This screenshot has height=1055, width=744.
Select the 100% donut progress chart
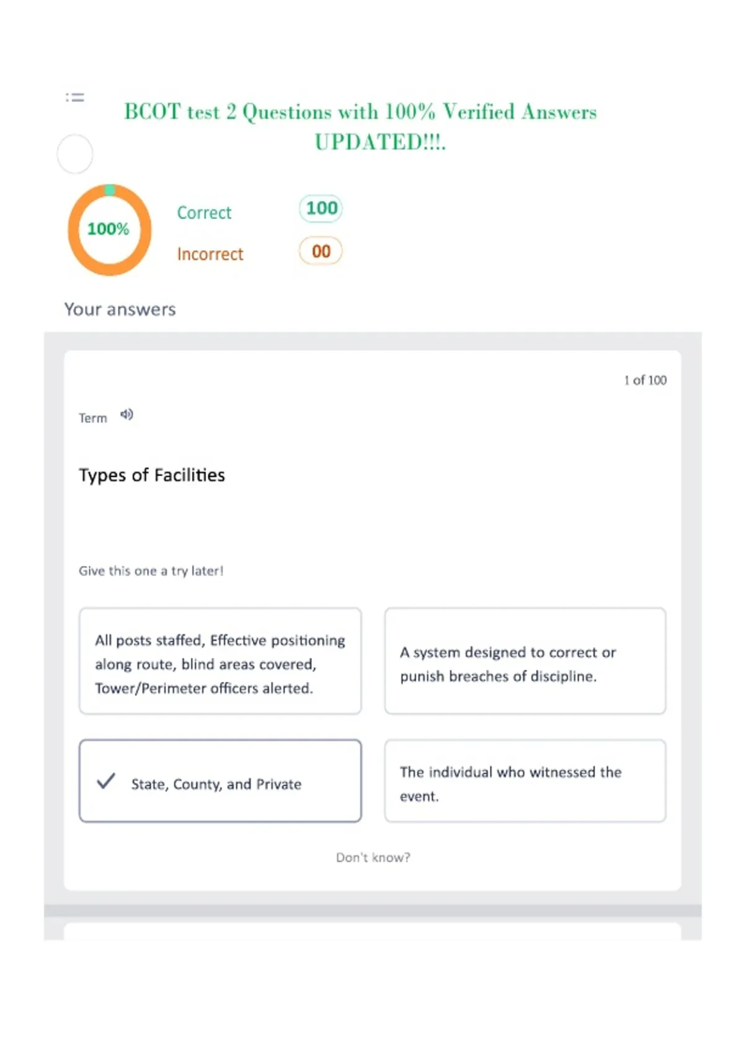[x=110, y=230]
